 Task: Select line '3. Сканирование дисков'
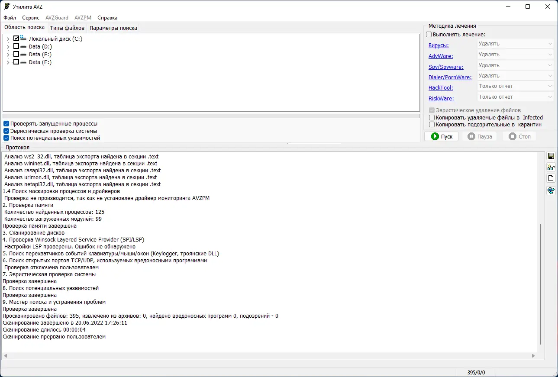(33, 232)
